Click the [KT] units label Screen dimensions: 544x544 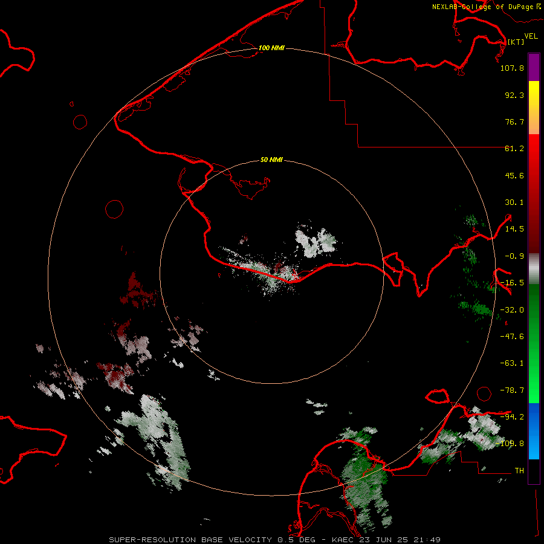pyautogui.click(x=516, y=42)
